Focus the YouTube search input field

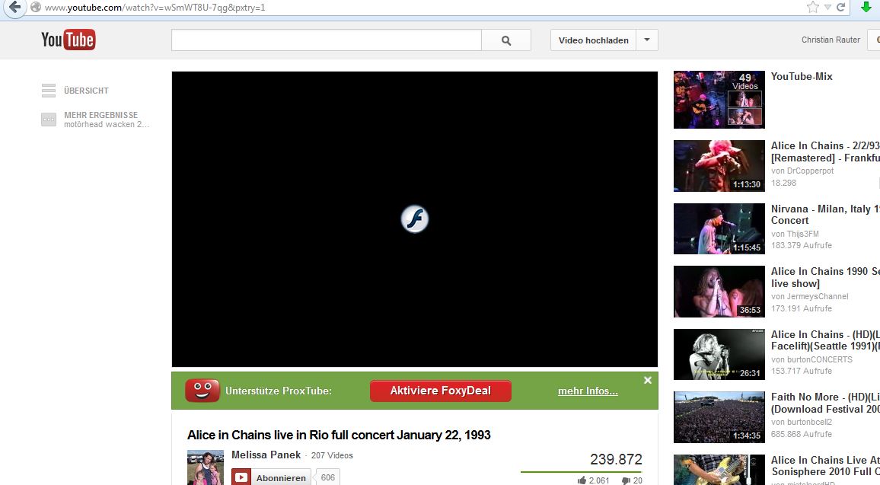[x=326, y=40]
